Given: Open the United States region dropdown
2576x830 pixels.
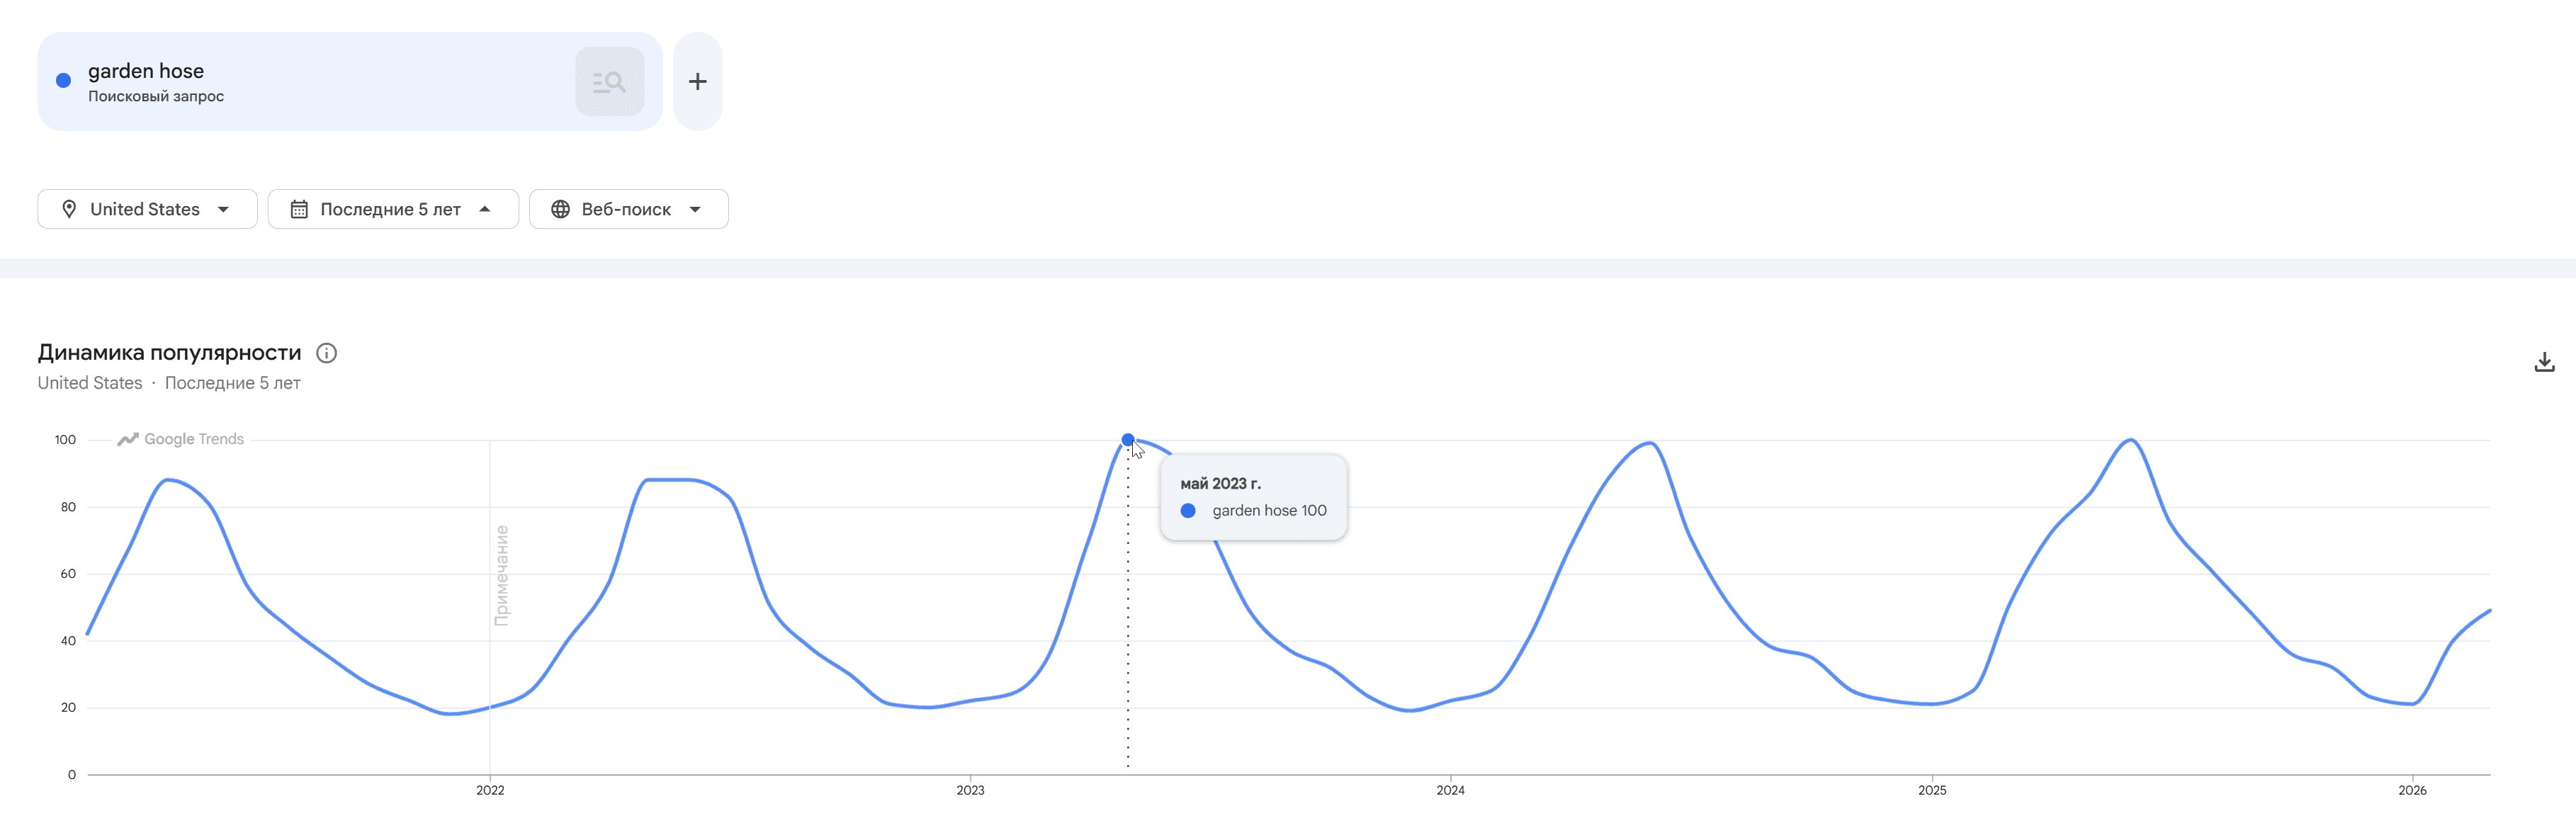Looking at the screenshot, I should coord(147,208).
